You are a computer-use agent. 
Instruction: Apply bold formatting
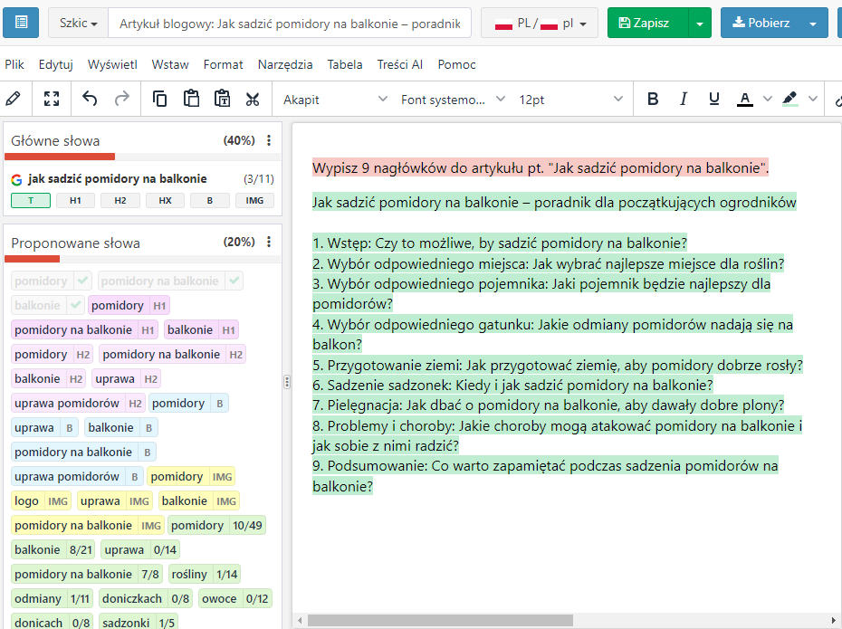pos(653,99)
